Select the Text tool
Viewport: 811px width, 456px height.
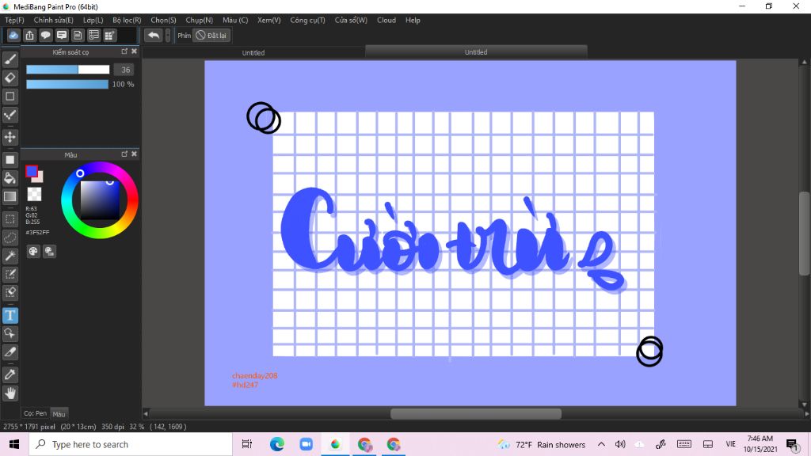click(x=10, y=315)
